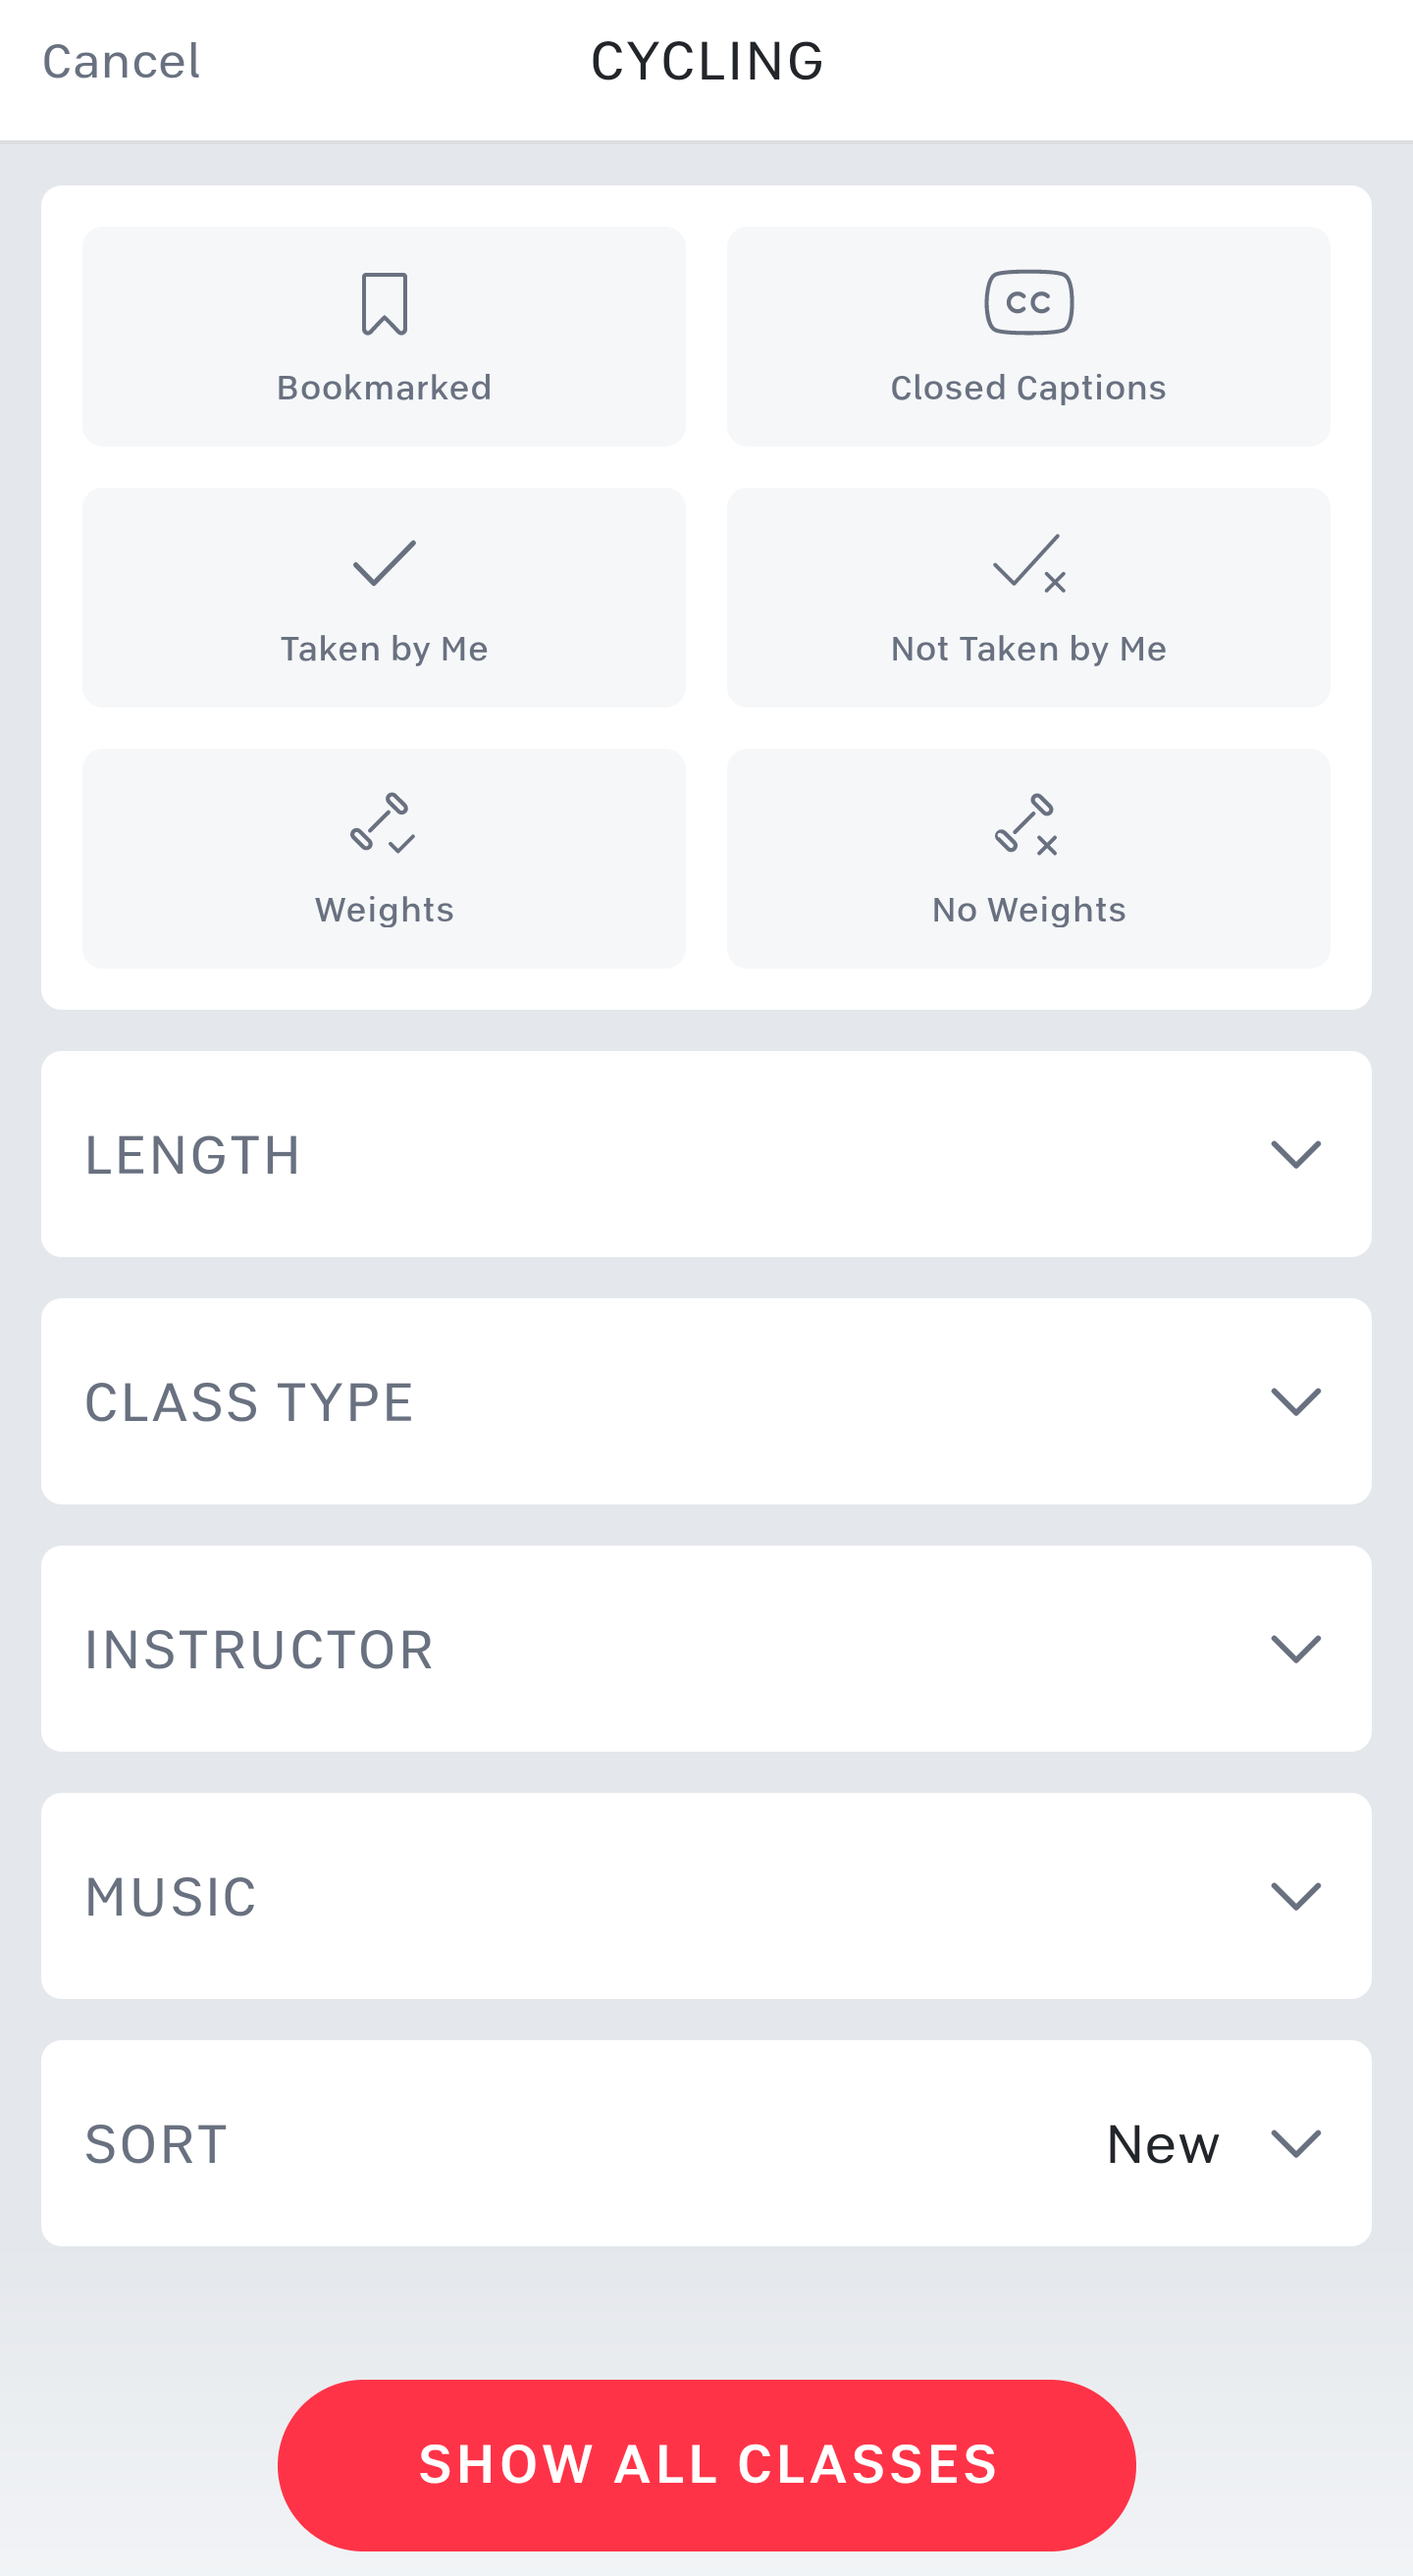
Task: Select the Not Taken by Me label
Action: (x=1028, y=649)
